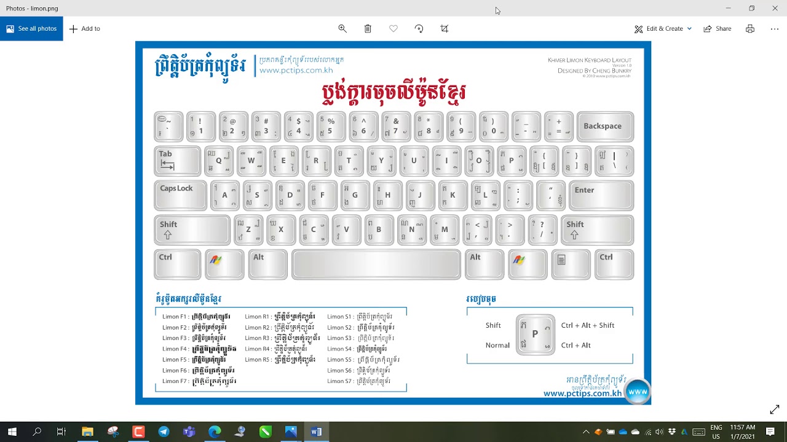
Task: Open touch keyboard tray icon
Action: [x=698, y=432]
